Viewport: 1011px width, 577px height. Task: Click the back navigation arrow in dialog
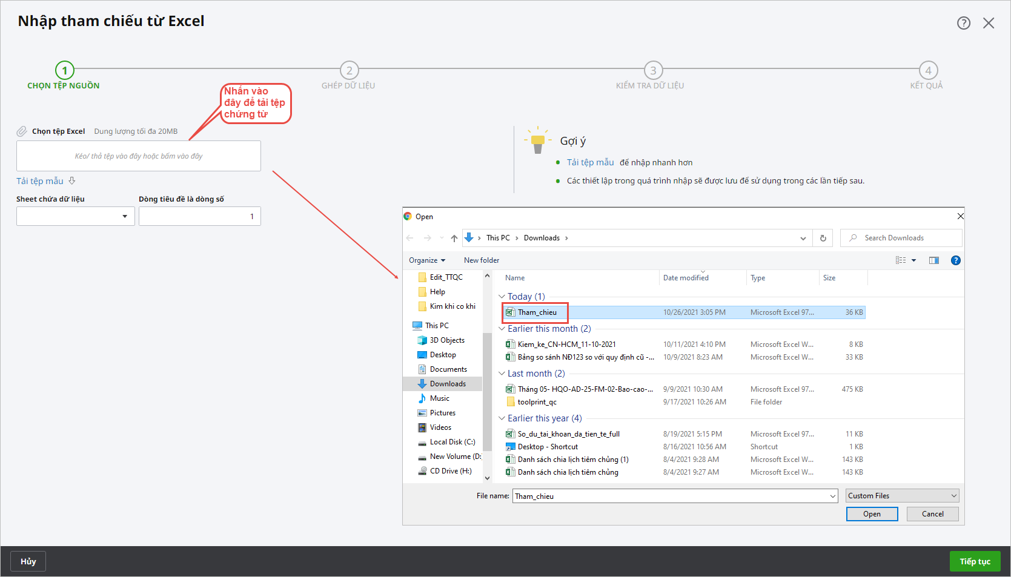pyautogui.click(x=410, y=238)
